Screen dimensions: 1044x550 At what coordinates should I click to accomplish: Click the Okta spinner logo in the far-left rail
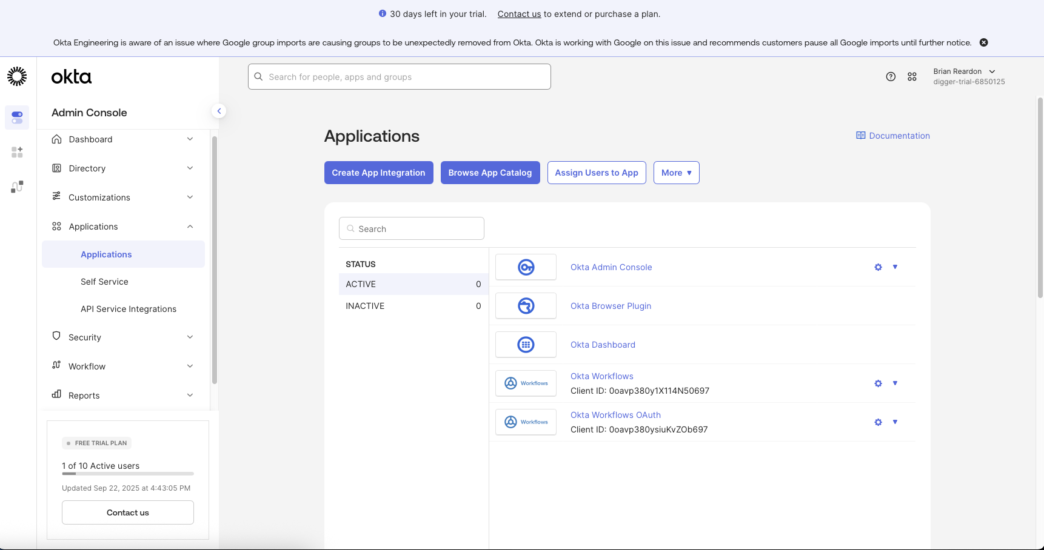click(x=16, y=76)
